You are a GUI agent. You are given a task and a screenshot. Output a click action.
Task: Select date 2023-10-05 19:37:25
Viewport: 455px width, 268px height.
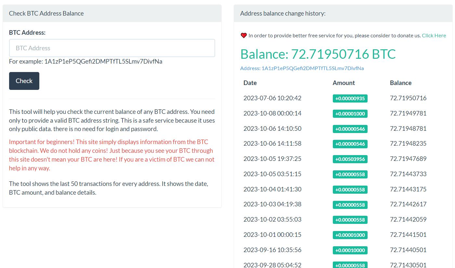[272, 159]
